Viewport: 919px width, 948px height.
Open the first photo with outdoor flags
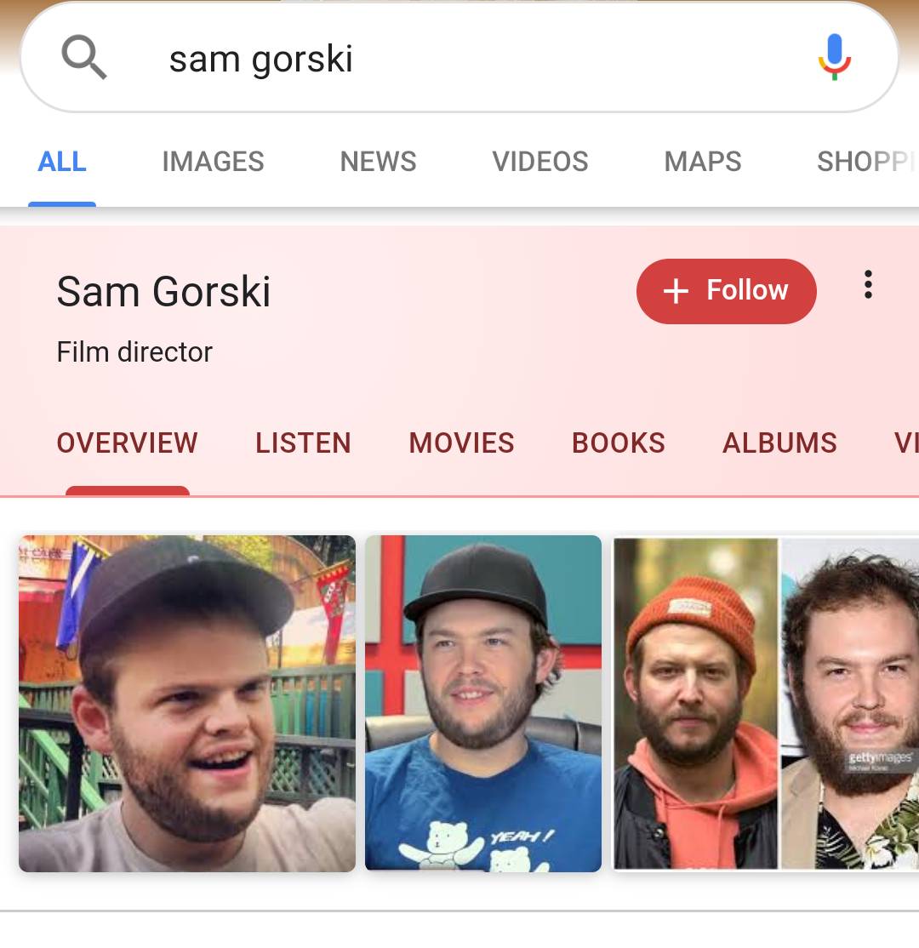187,704
